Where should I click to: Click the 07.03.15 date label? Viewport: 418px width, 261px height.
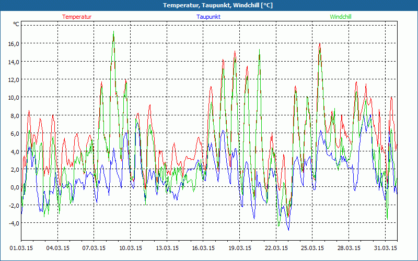[x=94, y=248]
